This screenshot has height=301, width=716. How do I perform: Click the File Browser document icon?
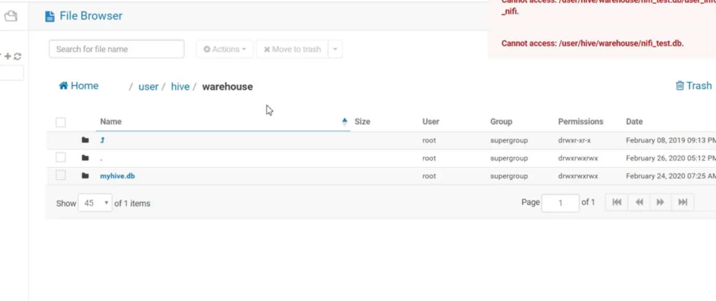click(x=50, y=16)
